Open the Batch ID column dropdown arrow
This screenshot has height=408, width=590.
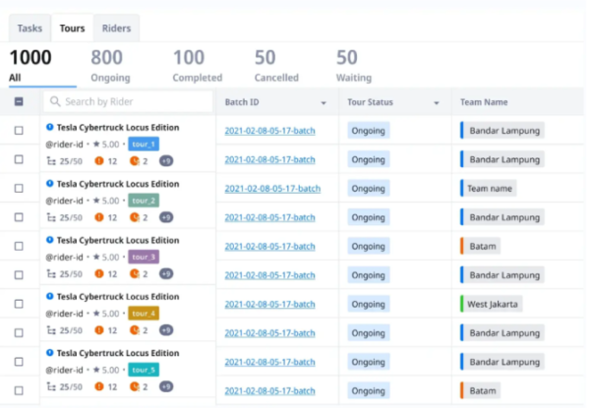click(324, 102)
